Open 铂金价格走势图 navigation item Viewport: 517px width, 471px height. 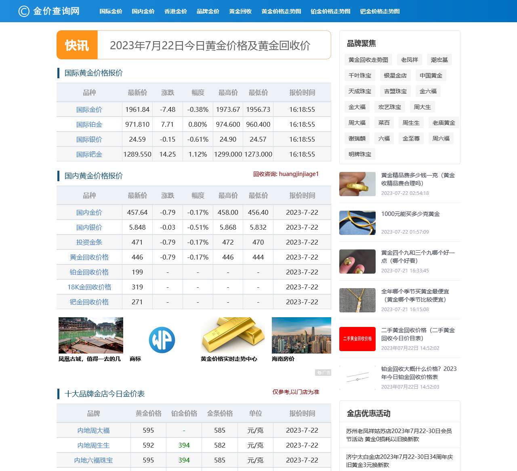pyautogui.click(x=330, y=11)
